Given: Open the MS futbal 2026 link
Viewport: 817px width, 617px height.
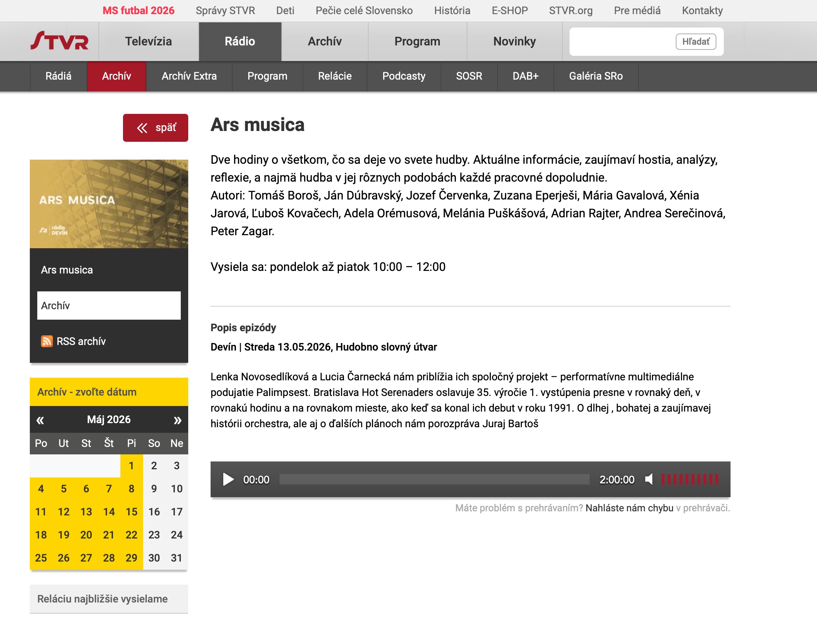Looking at the screenshot, I should 139,10.
